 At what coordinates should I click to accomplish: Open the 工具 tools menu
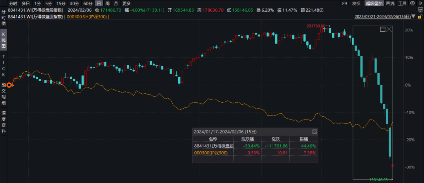[x=402, y=4]
